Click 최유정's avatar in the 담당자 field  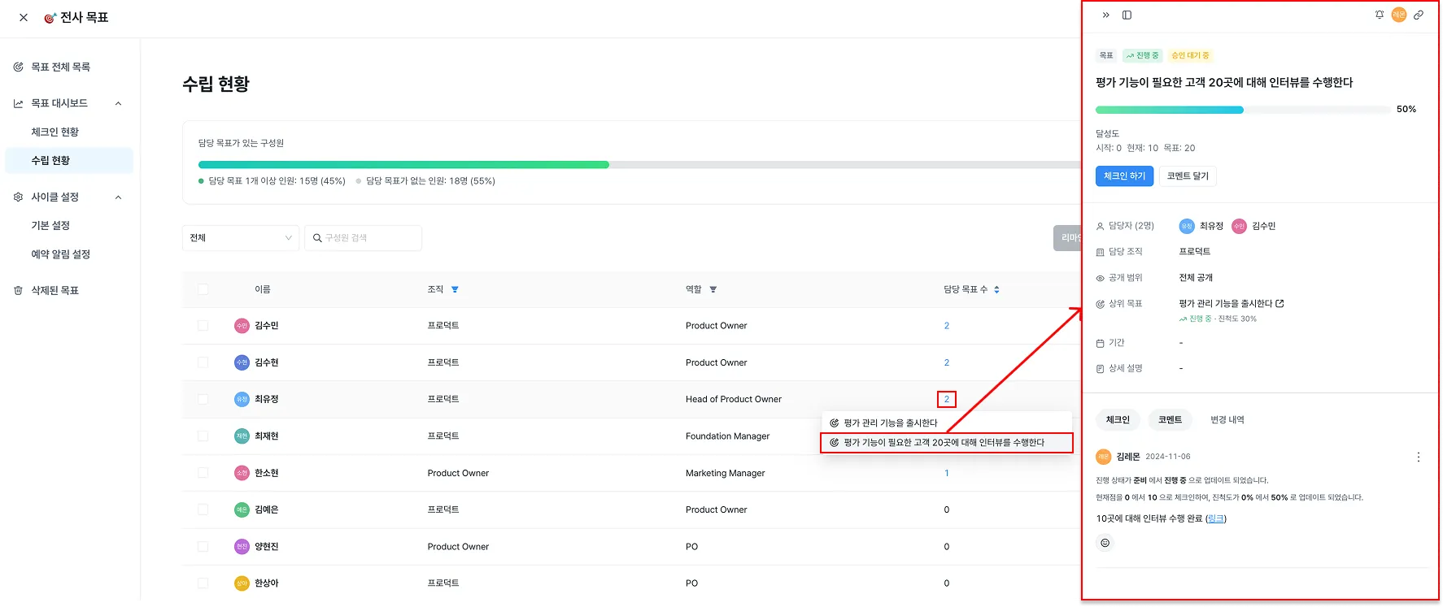[1187, 226]
